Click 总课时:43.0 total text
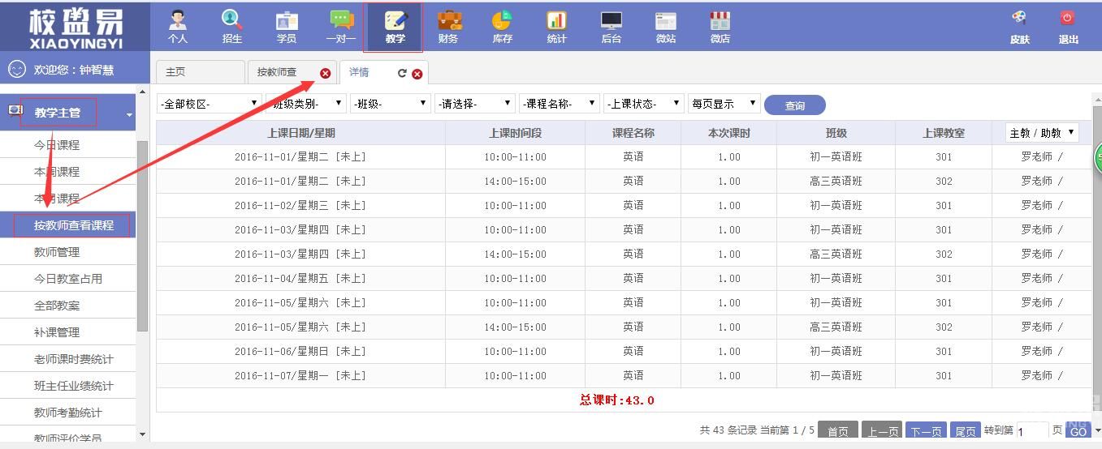 tap(617, 400)
